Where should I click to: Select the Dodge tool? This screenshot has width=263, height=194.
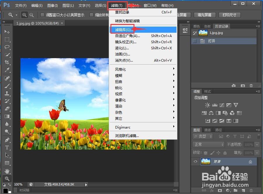(7, 131)
